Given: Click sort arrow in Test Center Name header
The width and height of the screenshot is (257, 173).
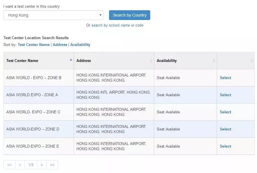Looking at the screenshot, I should coord(71,60).
